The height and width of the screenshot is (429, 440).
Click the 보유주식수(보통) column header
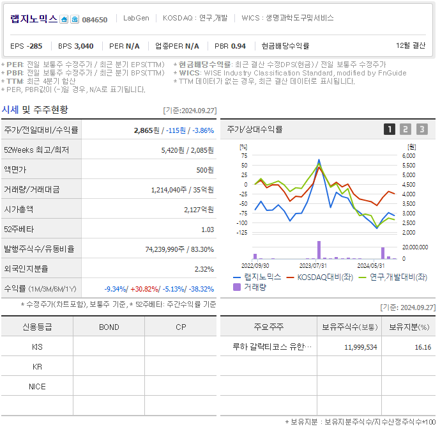[349, 327]
